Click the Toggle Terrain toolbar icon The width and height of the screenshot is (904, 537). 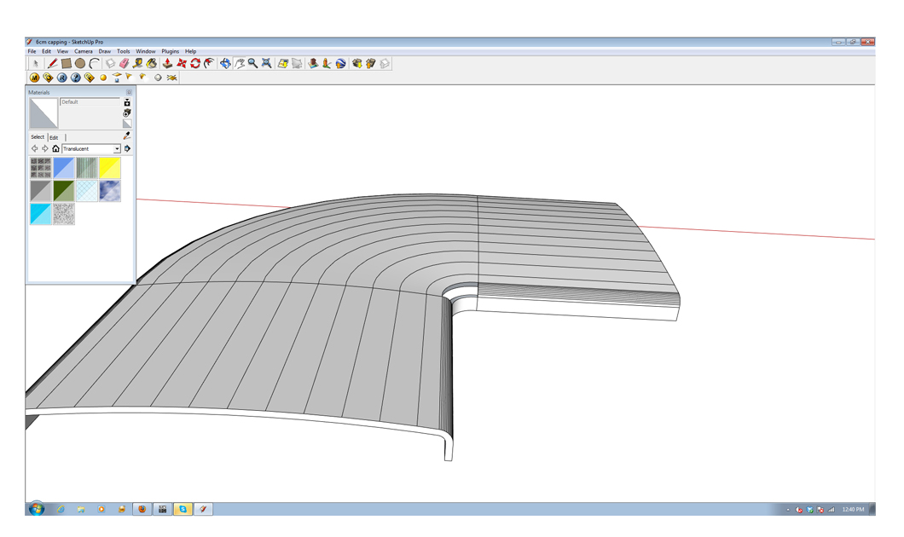click(297, 63)
